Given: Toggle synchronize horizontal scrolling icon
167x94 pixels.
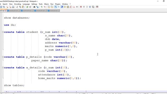Looking at the screenshot, I should [x=52, y=7].
